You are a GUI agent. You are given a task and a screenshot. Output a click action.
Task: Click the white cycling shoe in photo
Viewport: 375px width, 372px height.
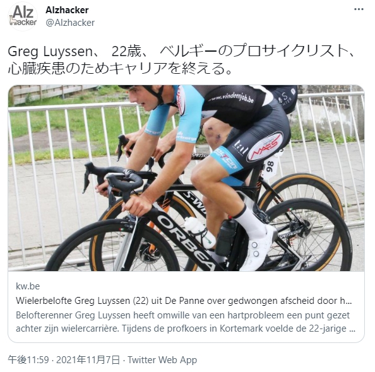[257, 247]
